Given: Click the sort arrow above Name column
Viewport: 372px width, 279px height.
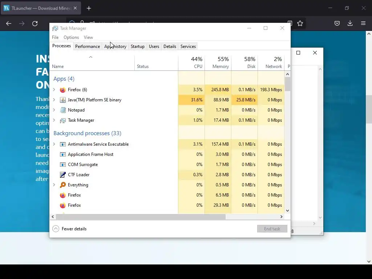Looking at the screenshot, I should 90,57.
